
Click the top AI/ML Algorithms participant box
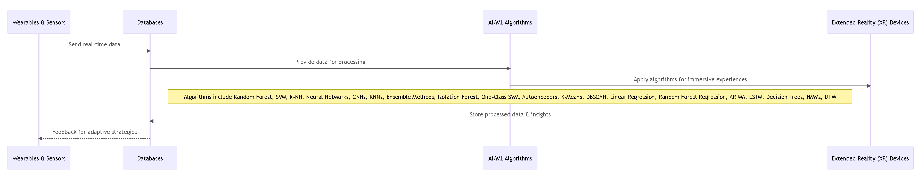[510, 22]
